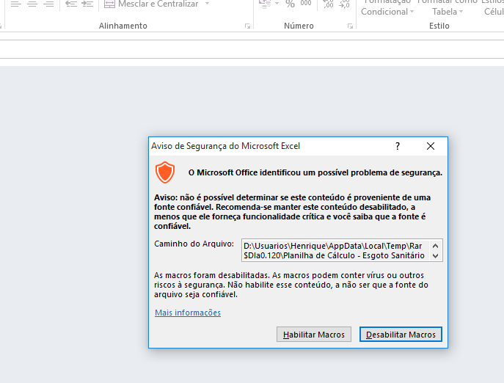Screen dimensions: 504x383
Task: Align text right in ribbon
Action: (48, 4)
